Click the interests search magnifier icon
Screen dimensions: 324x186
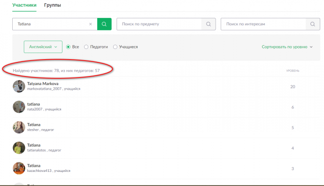coord(313,24)
